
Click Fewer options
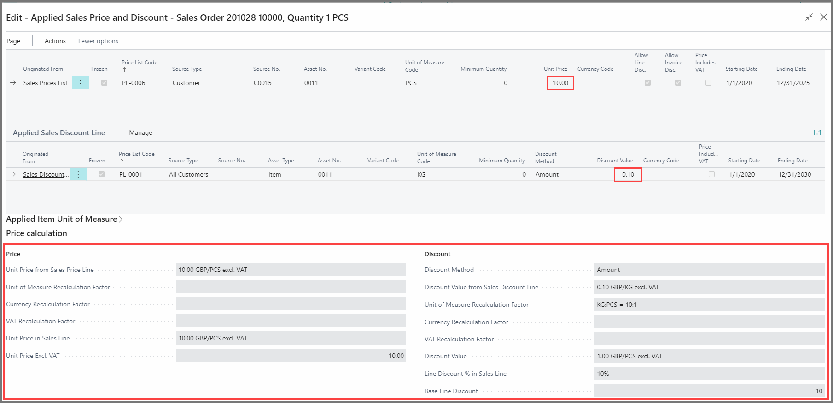point(98,41)
